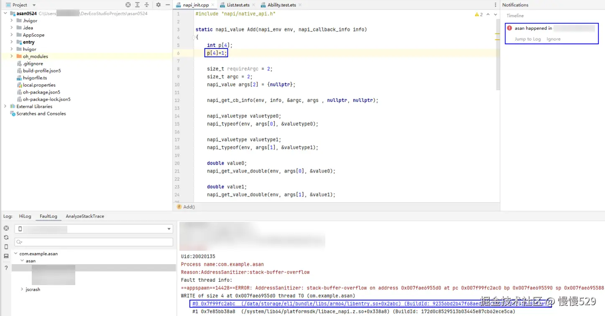Select oh-package.json5 file
The height and width of the screenshot is (316, 605).
click(x=41, y=92)
